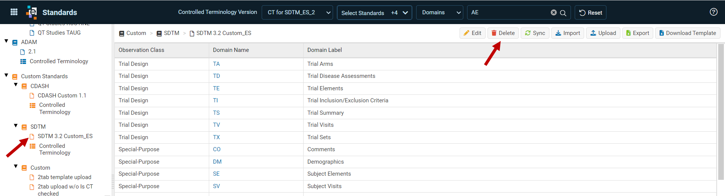The width and height of the screenshot is (725, 196).
Task: Open CDASH Custom 1.1
Action: point(62,96)
